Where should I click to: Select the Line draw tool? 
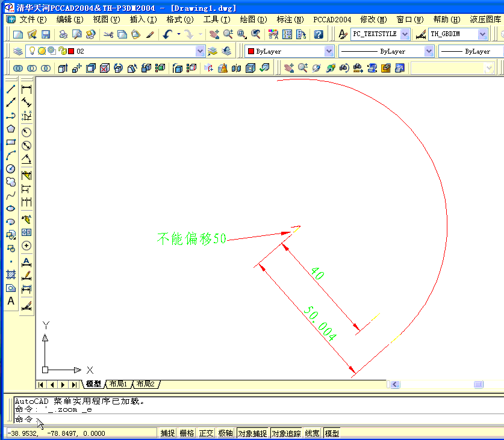click(11, 89)
